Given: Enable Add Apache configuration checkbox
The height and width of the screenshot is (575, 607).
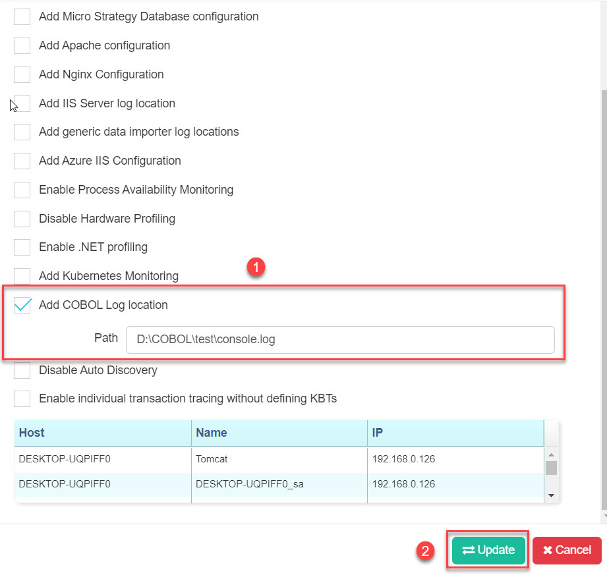Looking at the screenshot, I should click(x=22, y=45).
